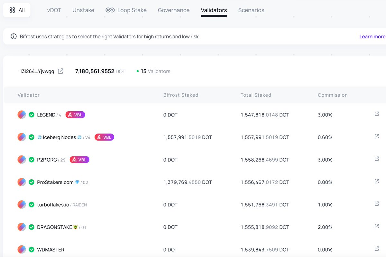Viewport: 386px width, 257px height.
Task: Click the WDMASTER validator name
Action: click(51, 250)
